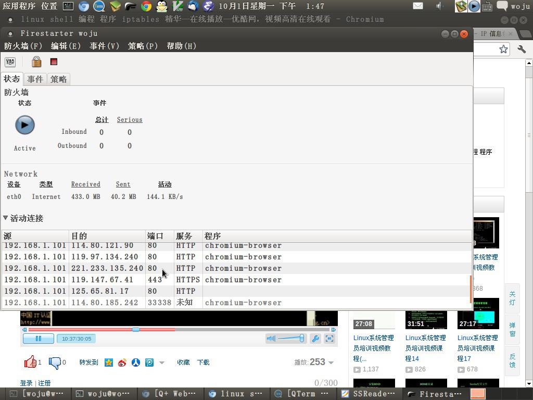Switch to SSReader taskbar window
This screenshot has width=533, height=400.
coord(370,394)
